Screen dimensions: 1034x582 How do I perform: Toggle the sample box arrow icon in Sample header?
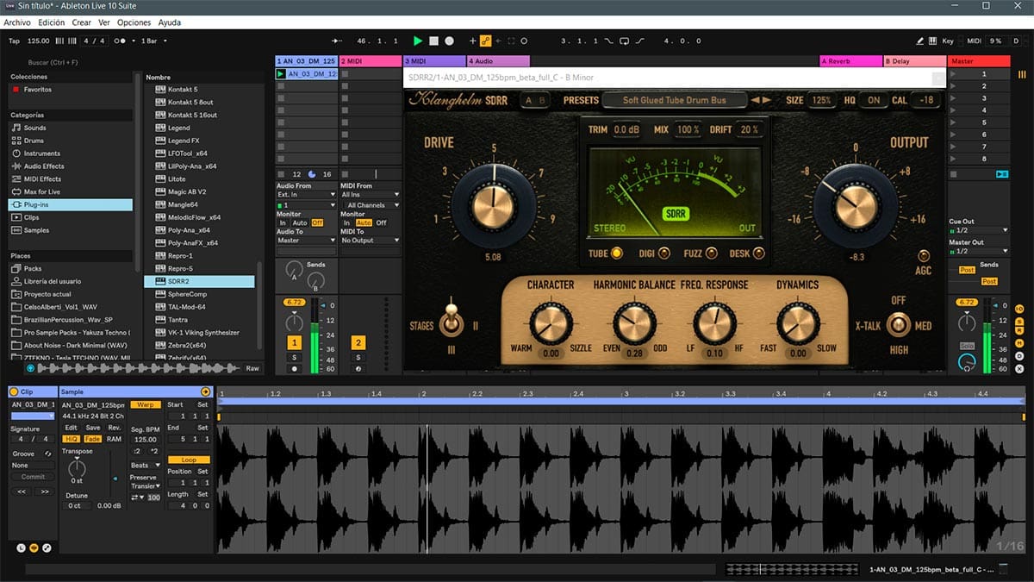pos(205,391)
